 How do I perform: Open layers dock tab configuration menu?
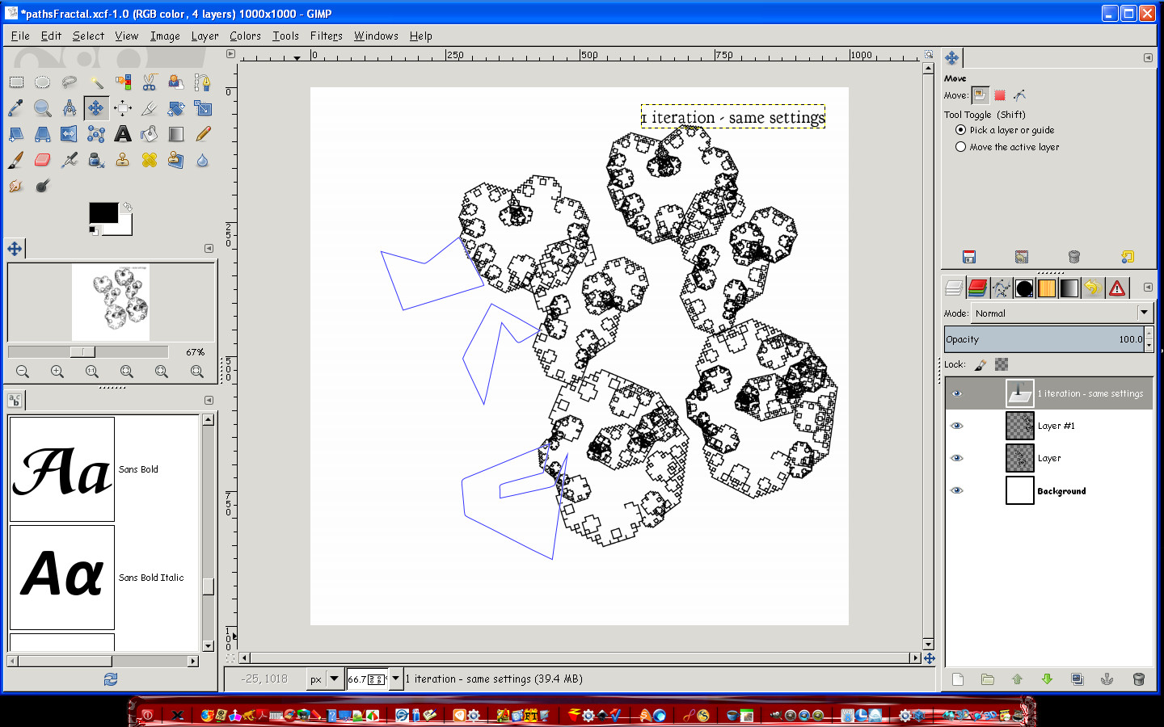coord(1148,287)
